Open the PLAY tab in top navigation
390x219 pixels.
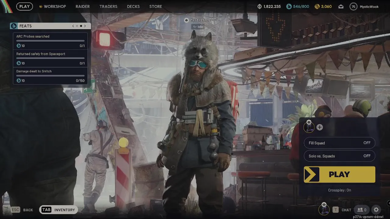(x=25, y=6)
